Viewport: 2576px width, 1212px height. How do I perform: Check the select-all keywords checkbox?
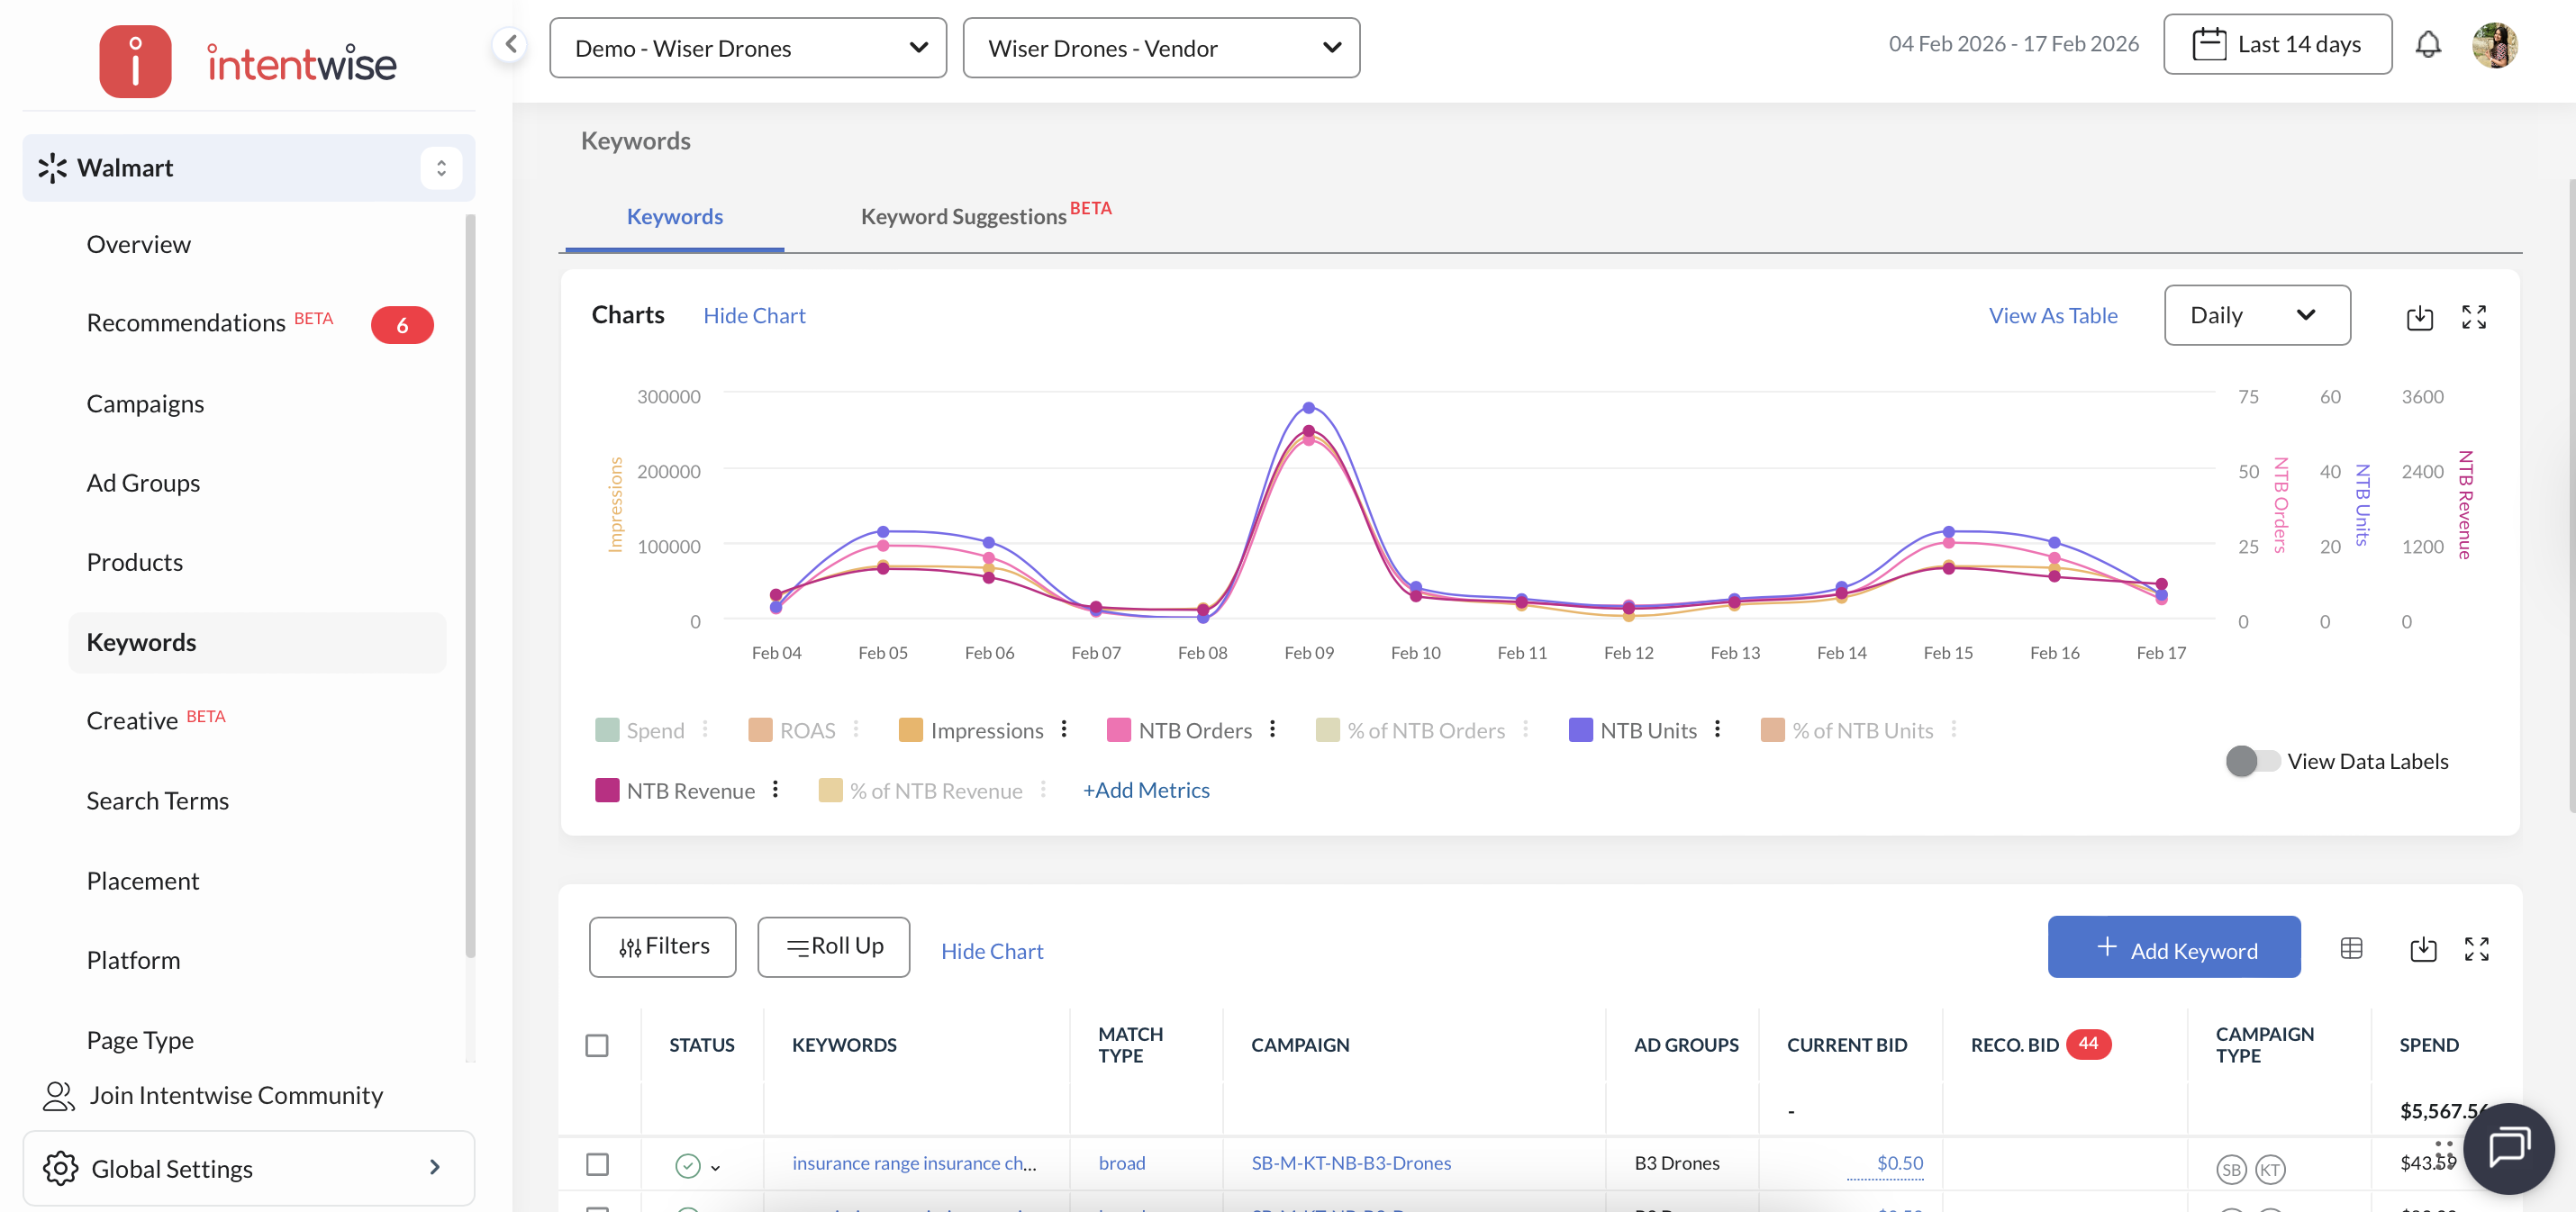click(597, 1045)
